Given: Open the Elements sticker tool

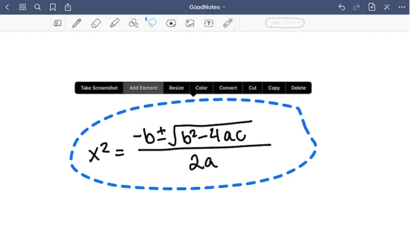Looking at the screenshot, I should point(171,23).
